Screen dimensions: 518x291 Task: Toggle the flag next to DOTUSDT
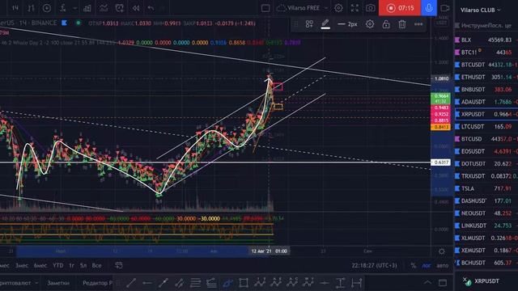(x=457, y=163)
